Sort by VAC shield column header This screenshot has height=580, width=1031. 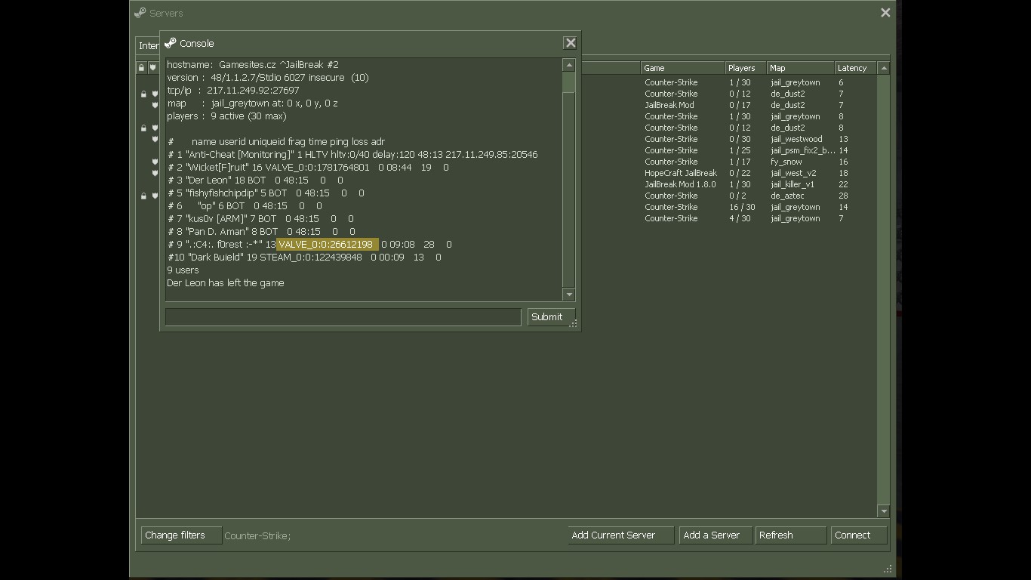(152, 68)
